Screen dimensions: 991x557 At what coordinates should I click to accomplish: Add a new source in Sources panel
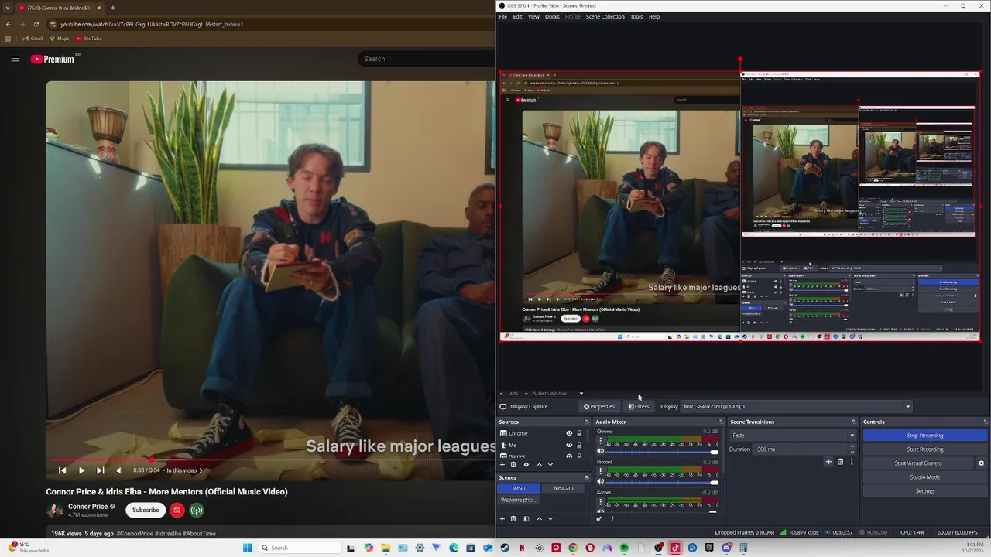point(502,464)
